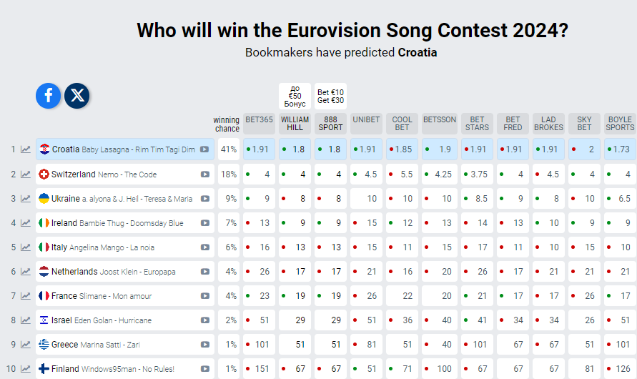Click the Boyle Sports column header

pos(620,124)
